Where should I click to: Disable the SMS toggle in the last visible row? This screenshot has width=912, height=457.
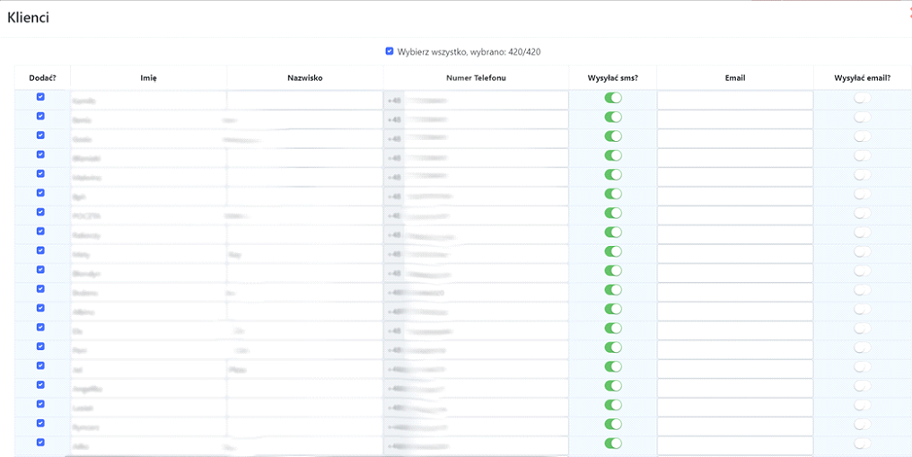[613, 444]
